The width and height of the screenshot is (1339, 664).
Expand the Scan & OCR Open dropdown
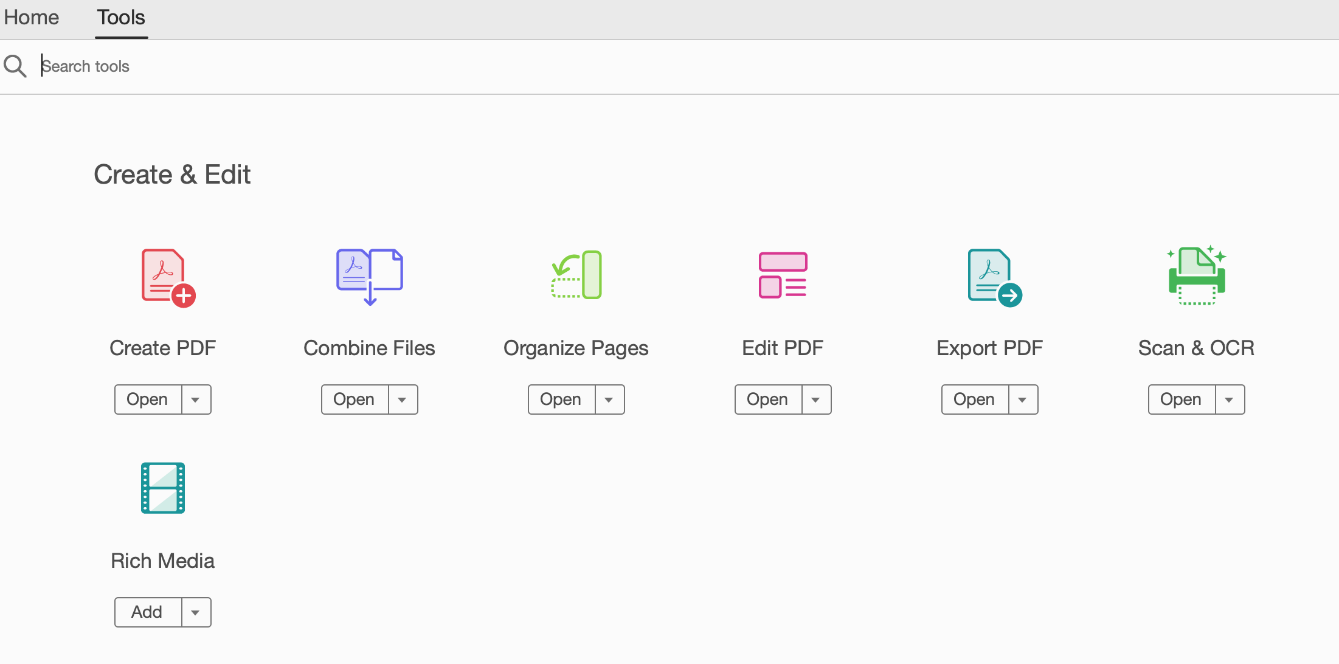[1229, 399]
